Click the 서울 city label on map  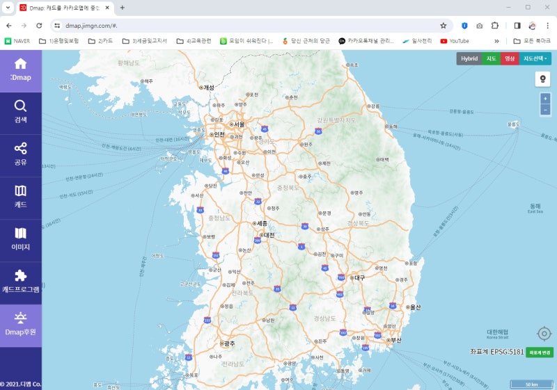point(239,124)
